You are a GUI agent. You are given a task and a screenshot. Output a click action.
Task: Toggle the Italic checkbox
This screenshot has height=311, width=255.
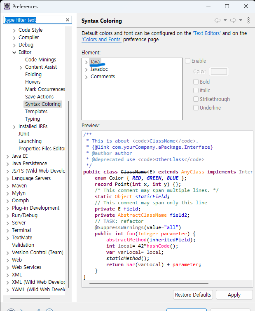(196, 91)
